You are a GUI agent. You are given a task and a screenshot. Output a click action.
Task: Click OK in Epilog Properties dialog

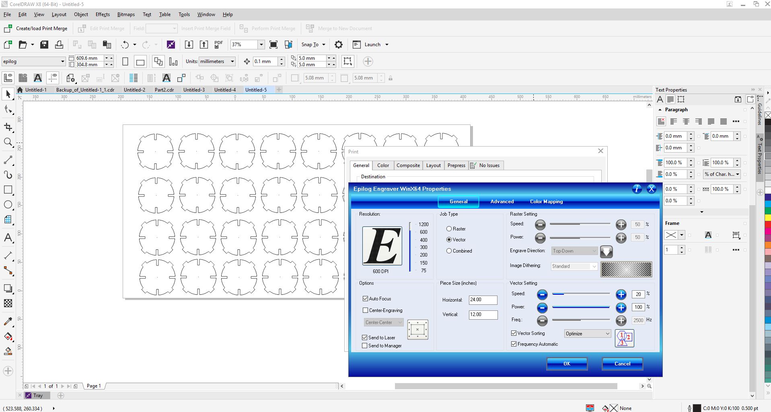click(x=567, y=364)
